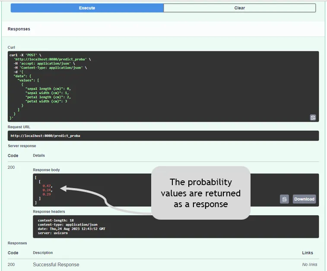Copy the curl command via clipboard icon

(313, 117)
